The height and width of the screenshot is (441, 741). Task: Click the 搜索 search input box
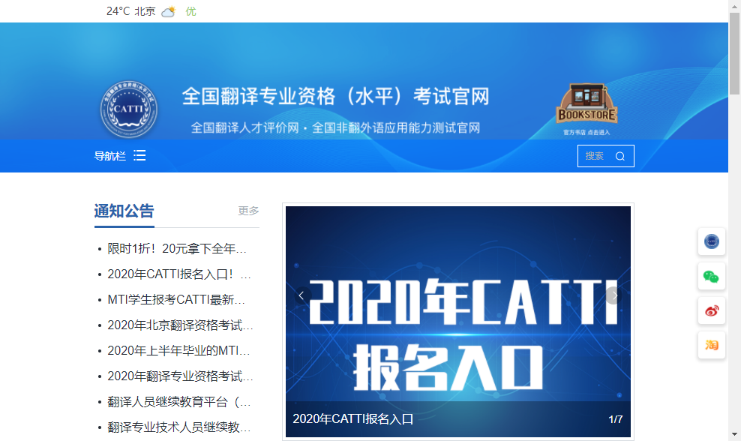pyautogui.click(x=605, y=156)
